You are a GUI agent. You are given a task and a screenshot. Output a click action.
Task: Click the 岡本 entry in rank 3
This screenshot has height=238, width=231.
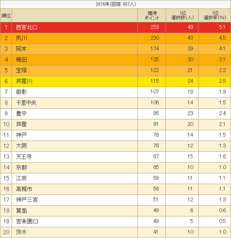tap(22, 49)
